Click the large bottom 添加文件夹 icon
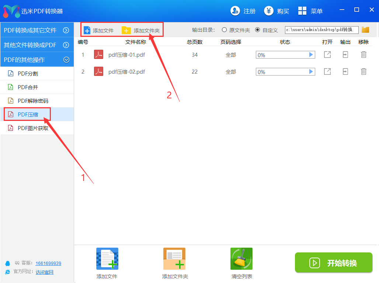Screen dimensions: 379x283 174,259
